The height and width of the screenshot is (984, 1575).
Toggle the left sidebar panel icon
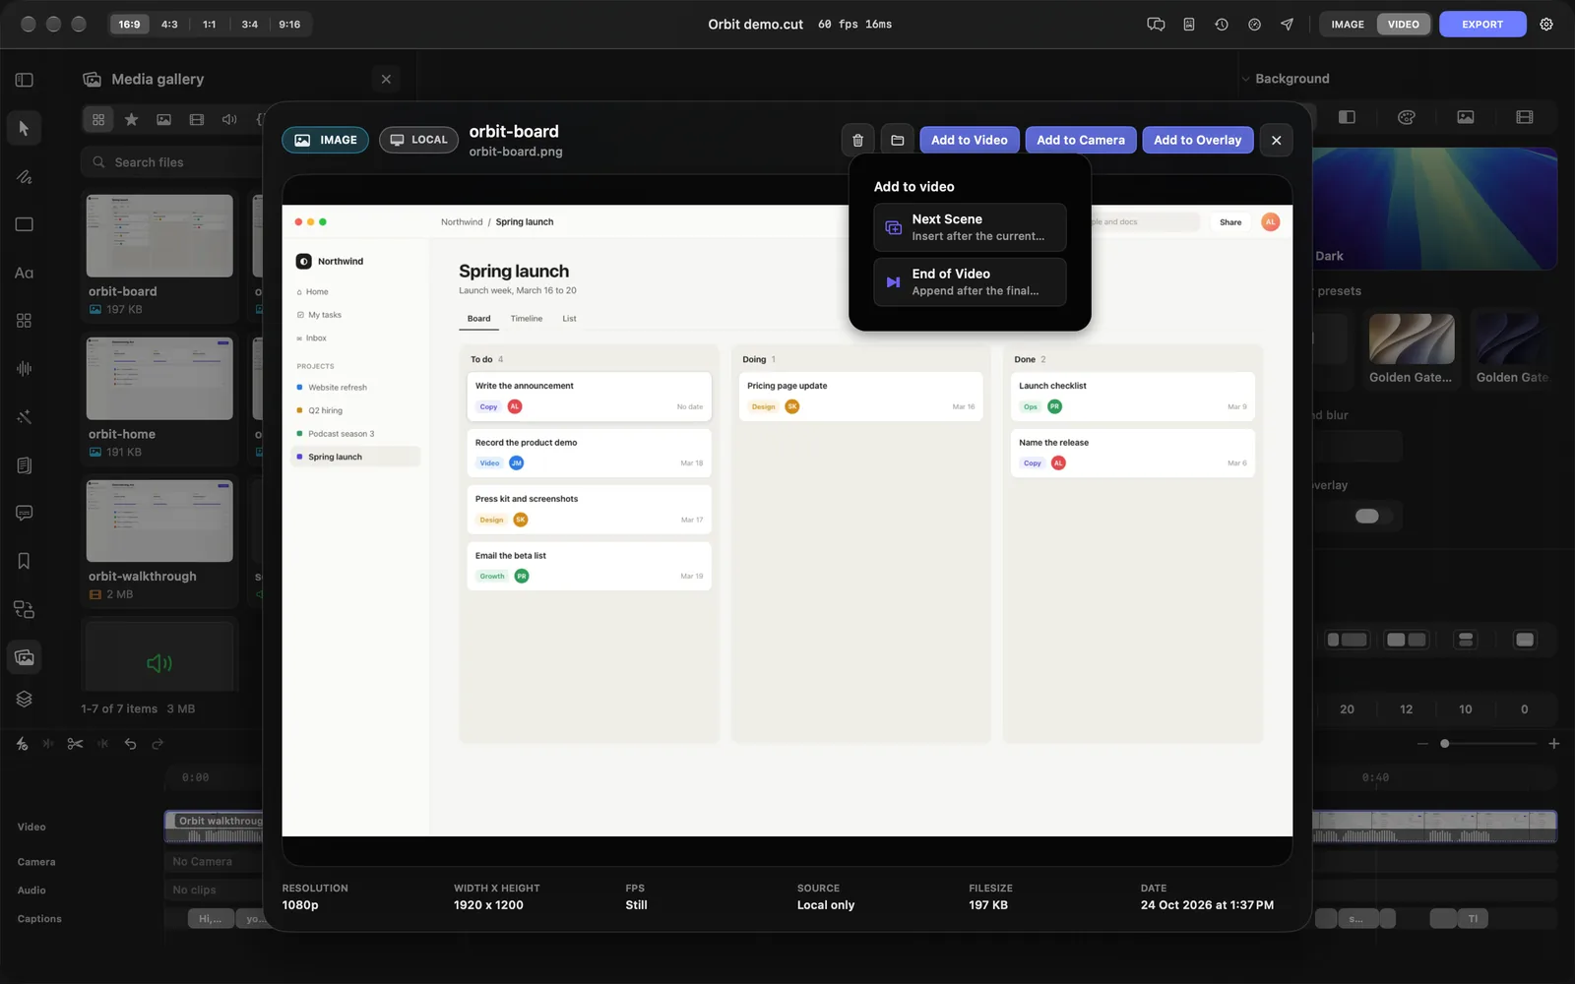[x=24, y=80]
